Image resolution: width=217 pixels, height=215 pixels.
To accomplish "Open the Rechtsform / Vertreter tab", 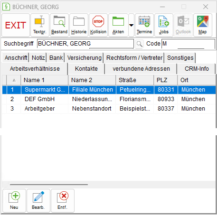I will point(134,58).
